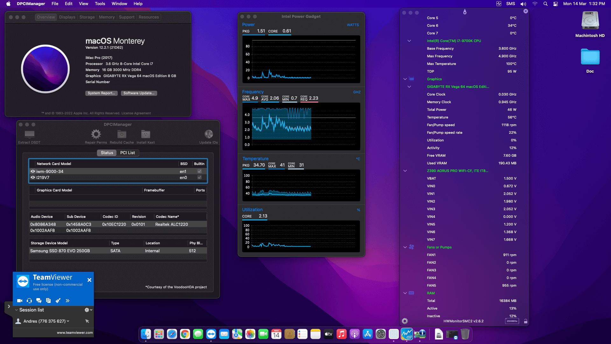Open Safari in the Dock
Viewport: 611px width, 344px height.
click(172, 334)
